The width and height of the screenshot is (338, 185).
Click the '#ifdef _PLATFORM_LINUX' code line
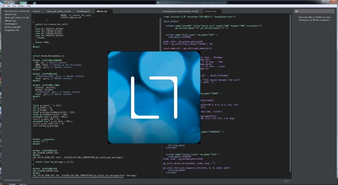(x=46, y=85)
